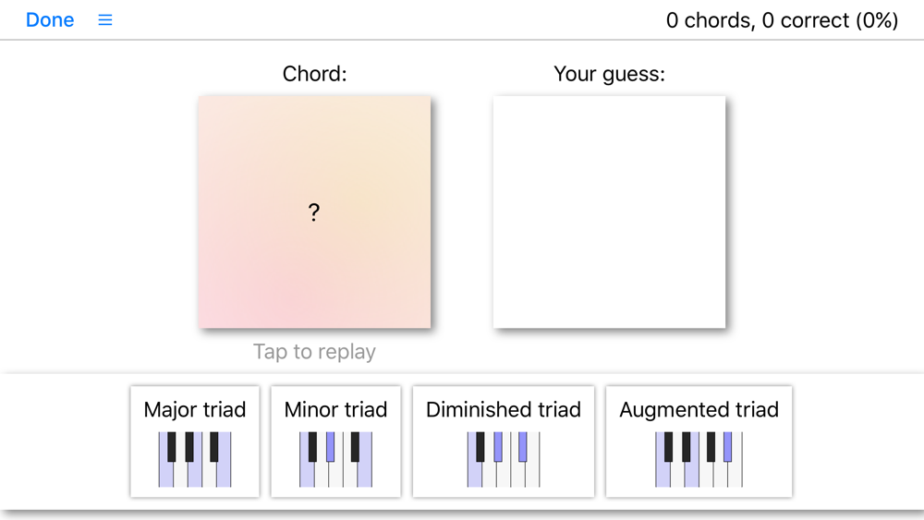Viewport: 924px width, 520px height.
Task: Click the 'Your guess:' heading label
Action: 609,74
